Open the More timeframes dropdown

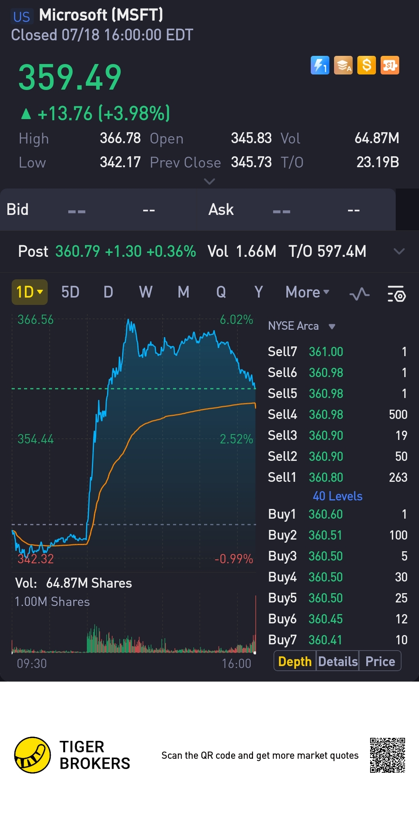[x=307, y=292]
